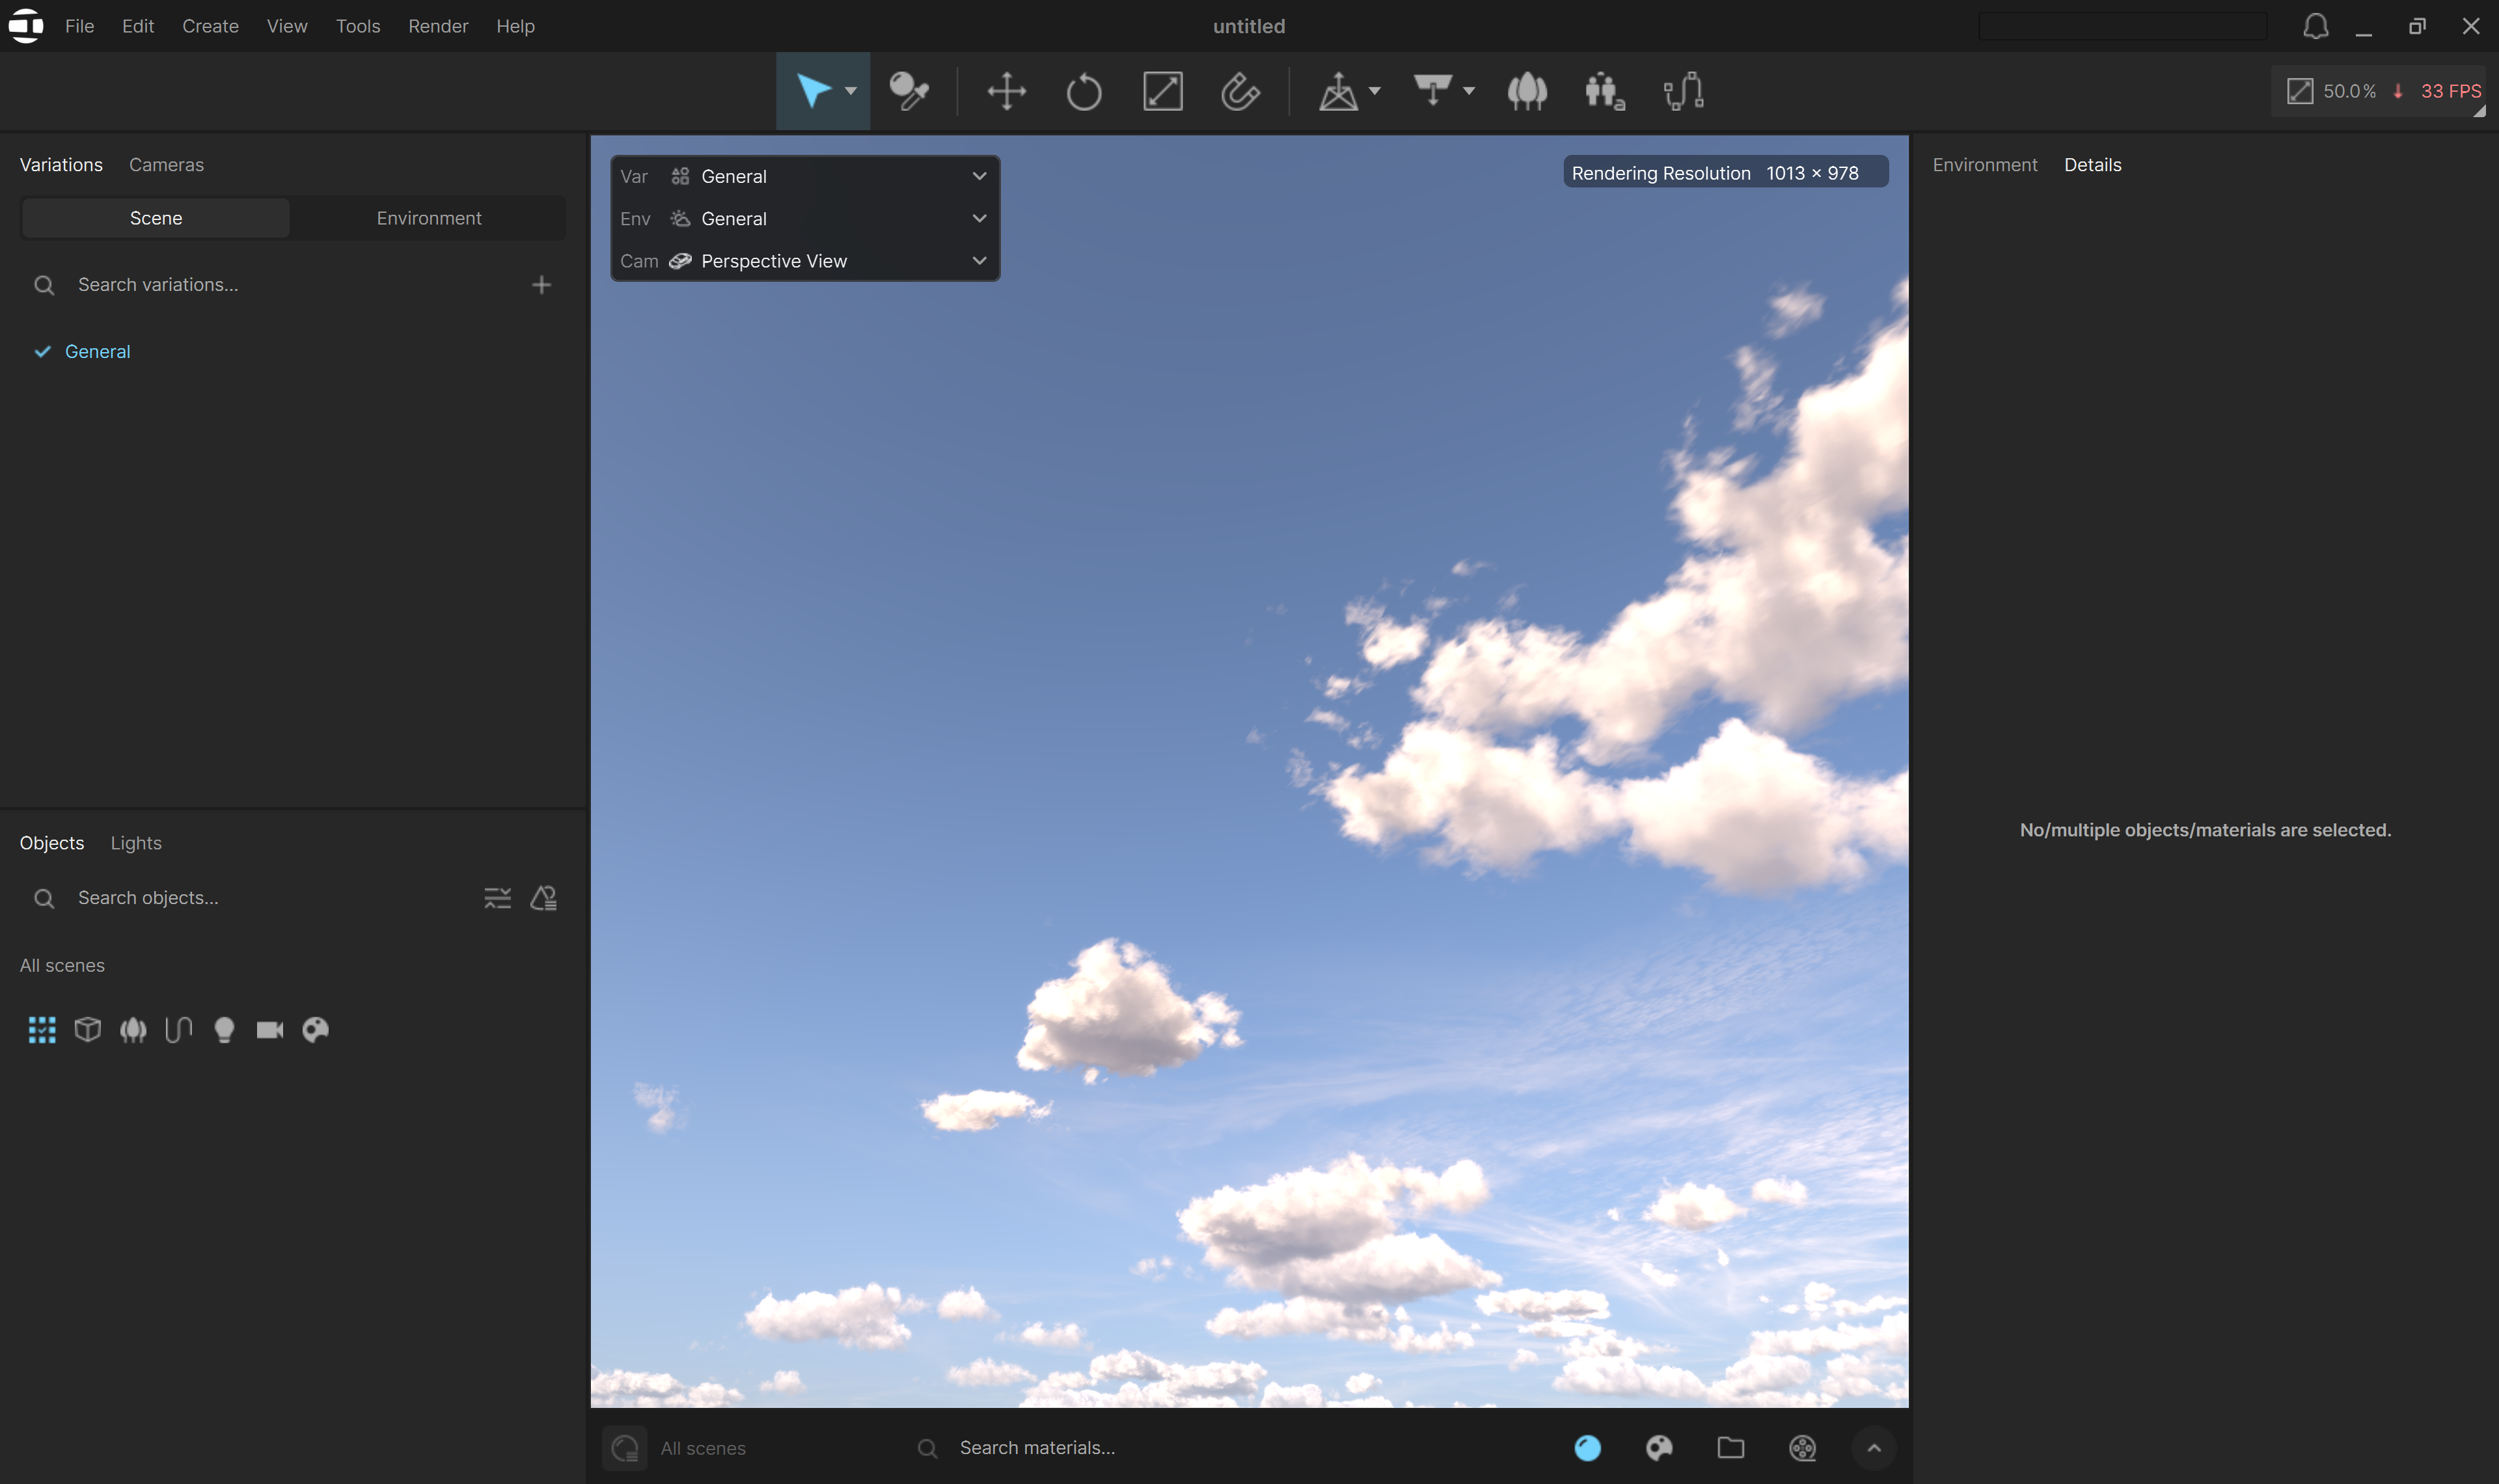
Task: Open the notifications bell
Action: tap(2315, 26)
